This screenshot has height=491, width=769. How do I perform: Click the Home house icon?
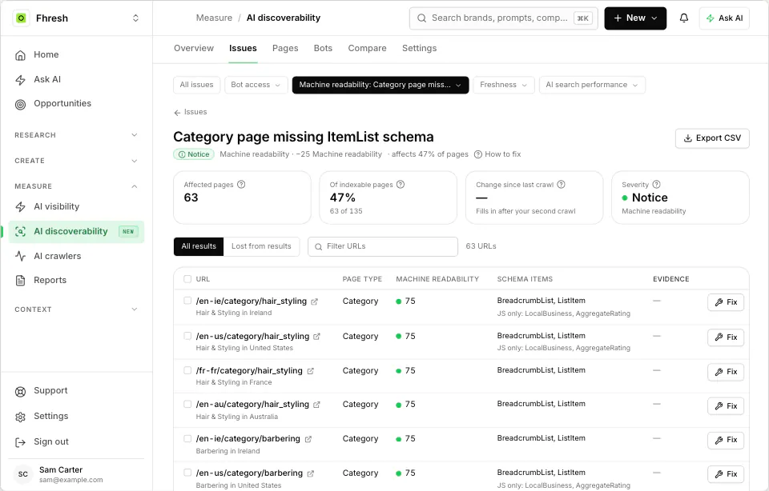tap(20, 55)
